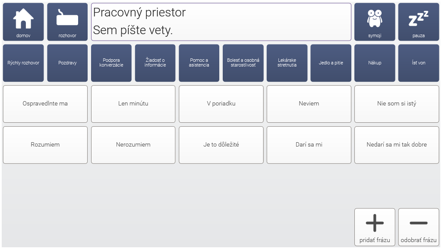Select Pomoc a asistencia category
Screen dimensions: 442x249
199,63
